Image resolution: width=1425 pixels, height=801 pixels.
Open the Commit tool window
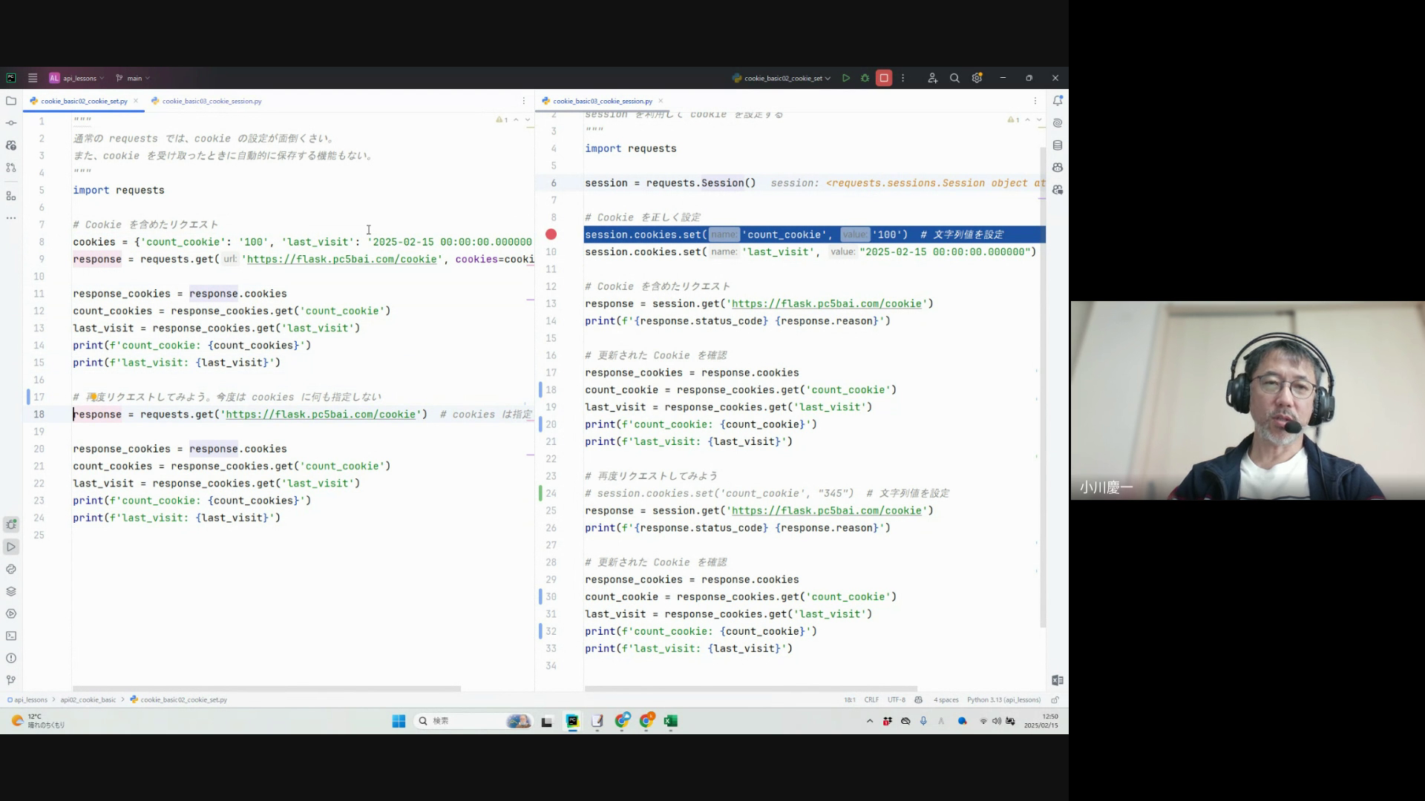[x=10, y=123]
